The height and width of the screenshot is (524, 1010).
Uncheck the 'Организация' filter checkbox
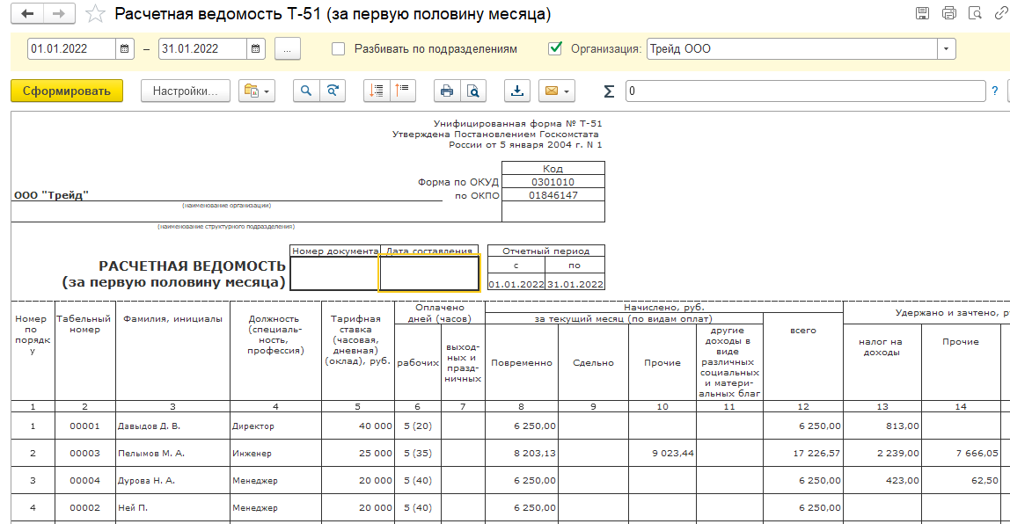point(554,49)
